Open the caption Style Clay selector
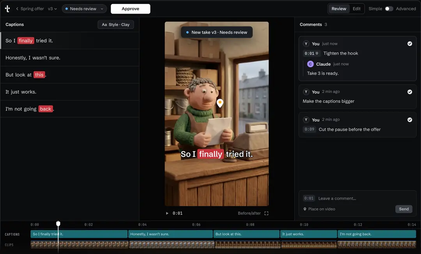Viewport: 421px width, 254px height. coord(116,25)
